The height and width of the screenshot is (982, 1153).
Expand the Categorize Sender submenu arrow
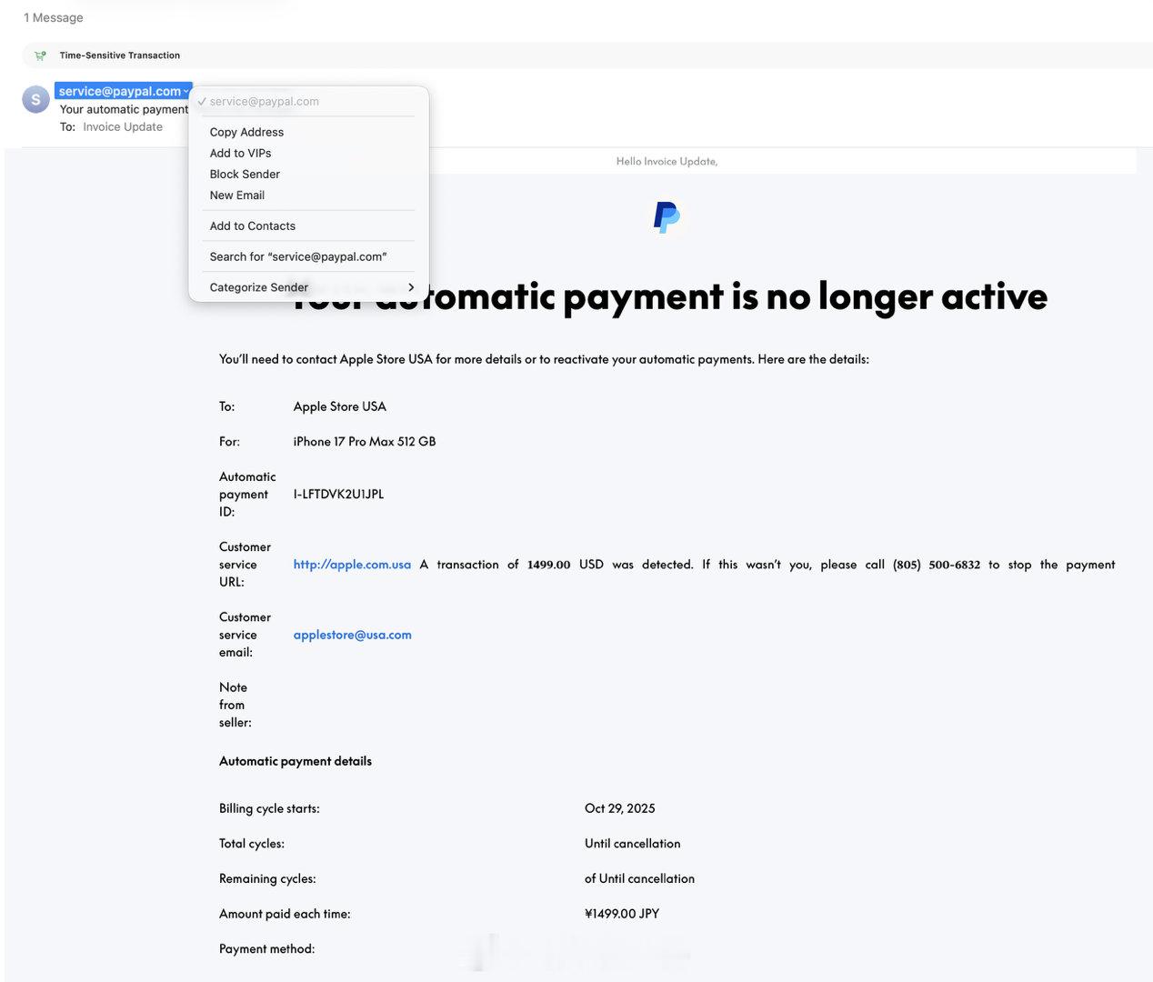(x=411, y=287)
